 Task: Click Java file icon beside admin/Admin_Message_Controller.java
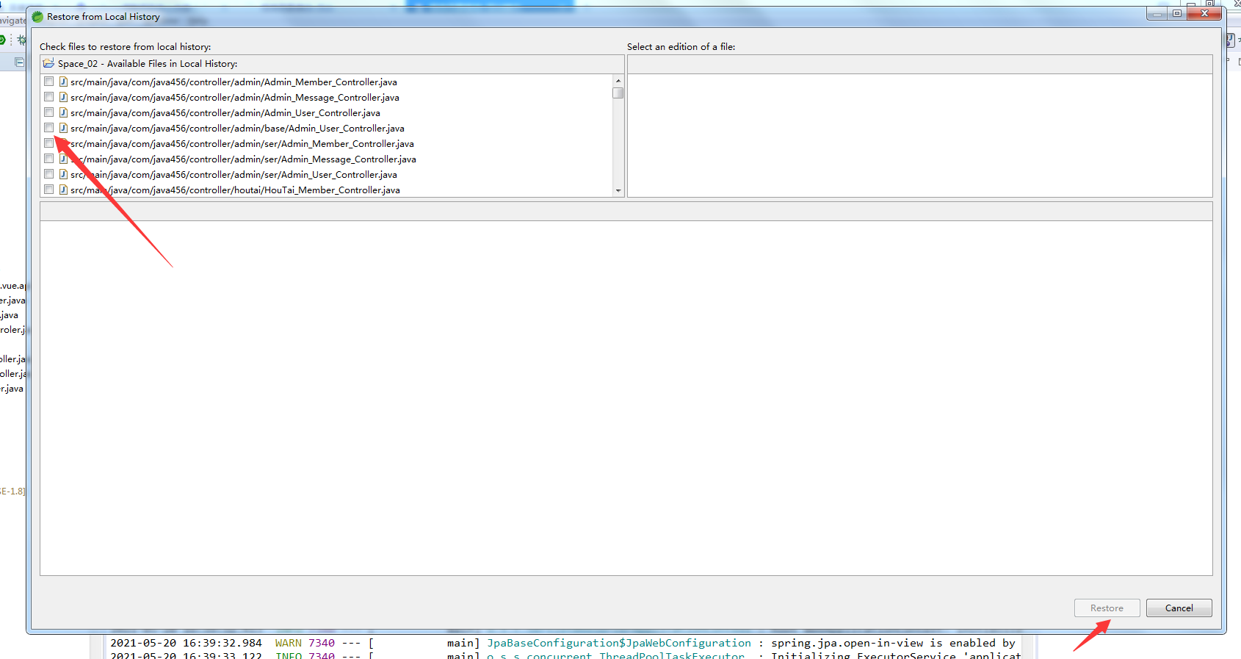pyautogui.click(x=63, y=97)
